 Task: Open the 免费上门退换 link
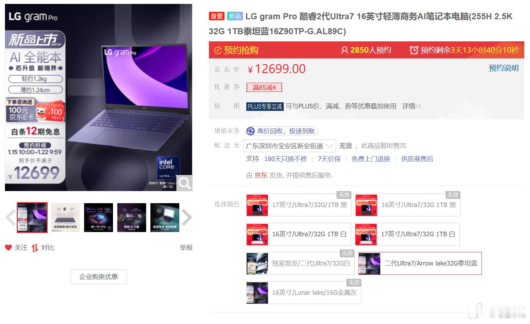[371, 159]
